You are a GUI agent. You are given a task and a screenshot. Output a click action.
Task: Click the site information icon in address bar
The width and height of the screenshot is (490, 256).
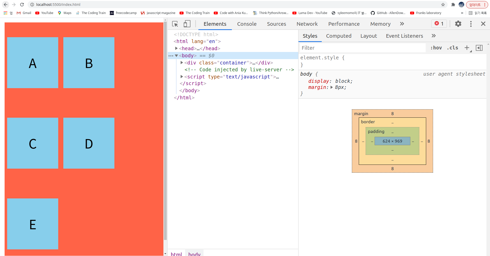coord(32,5)
